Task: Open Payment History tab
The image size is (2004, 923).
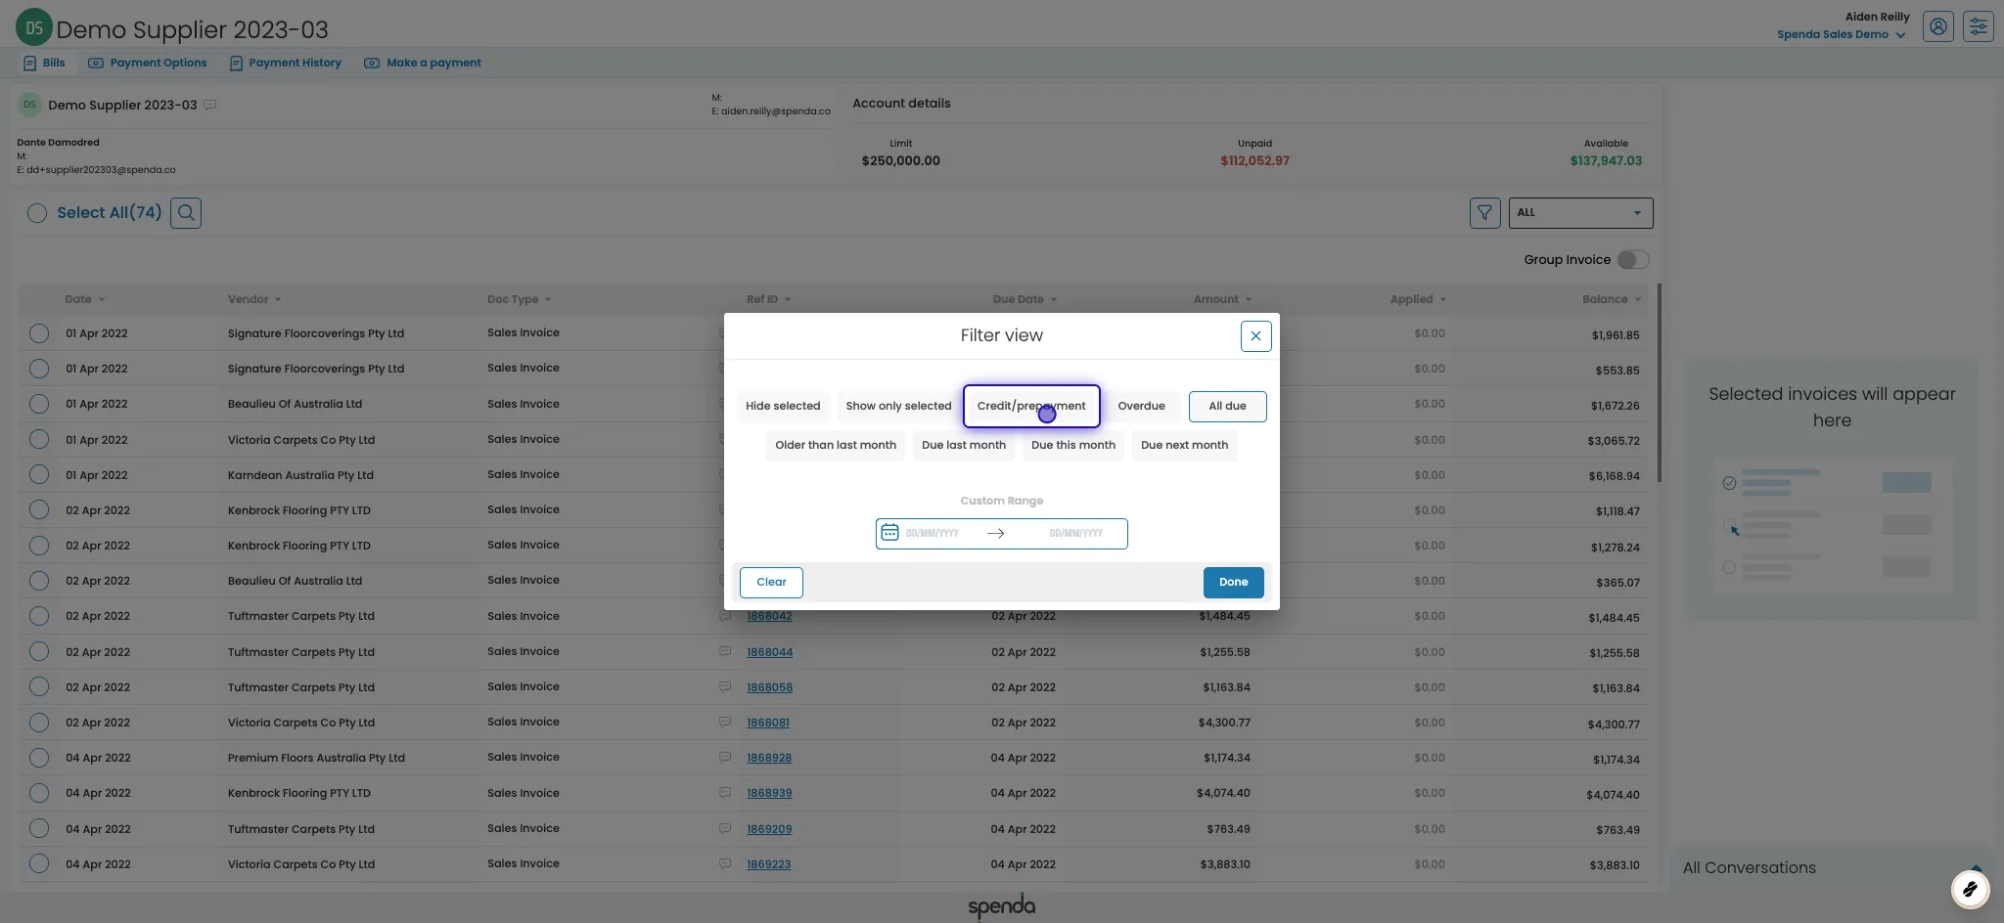Action: pos(286,63)
